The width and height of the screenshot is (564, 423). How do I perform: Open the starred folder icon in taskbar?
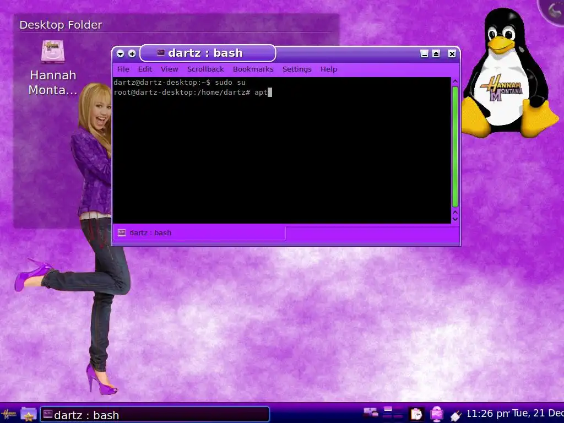click(29, 415)
